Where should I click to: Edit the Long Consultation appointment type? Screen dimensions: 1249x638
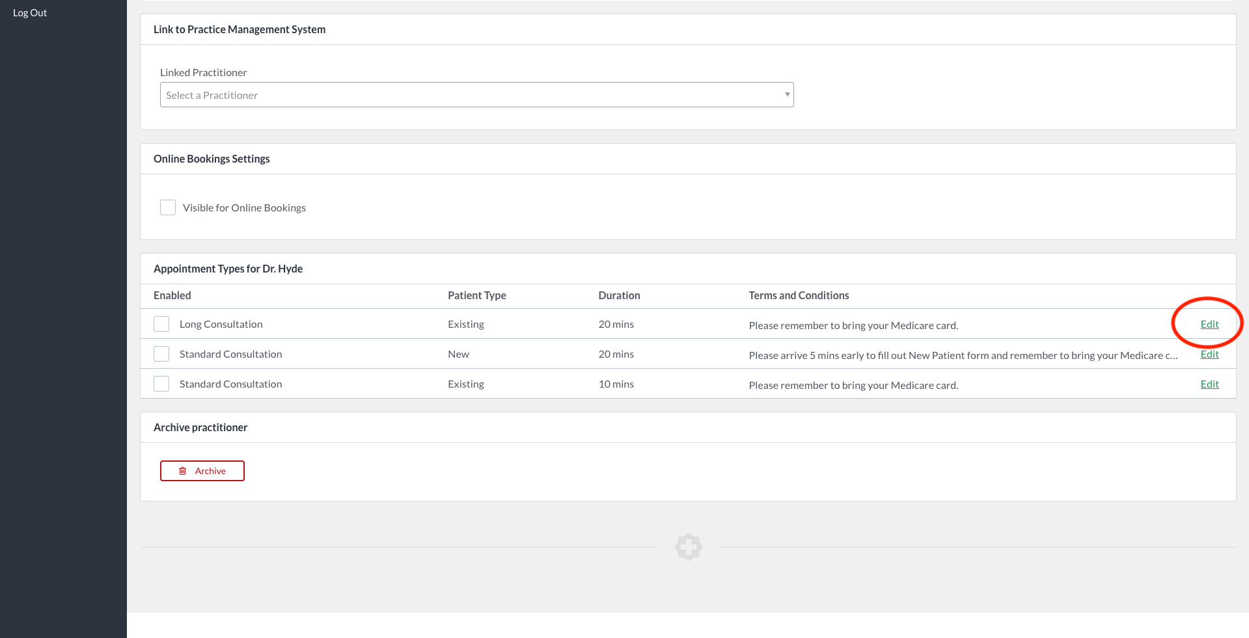1209,324
